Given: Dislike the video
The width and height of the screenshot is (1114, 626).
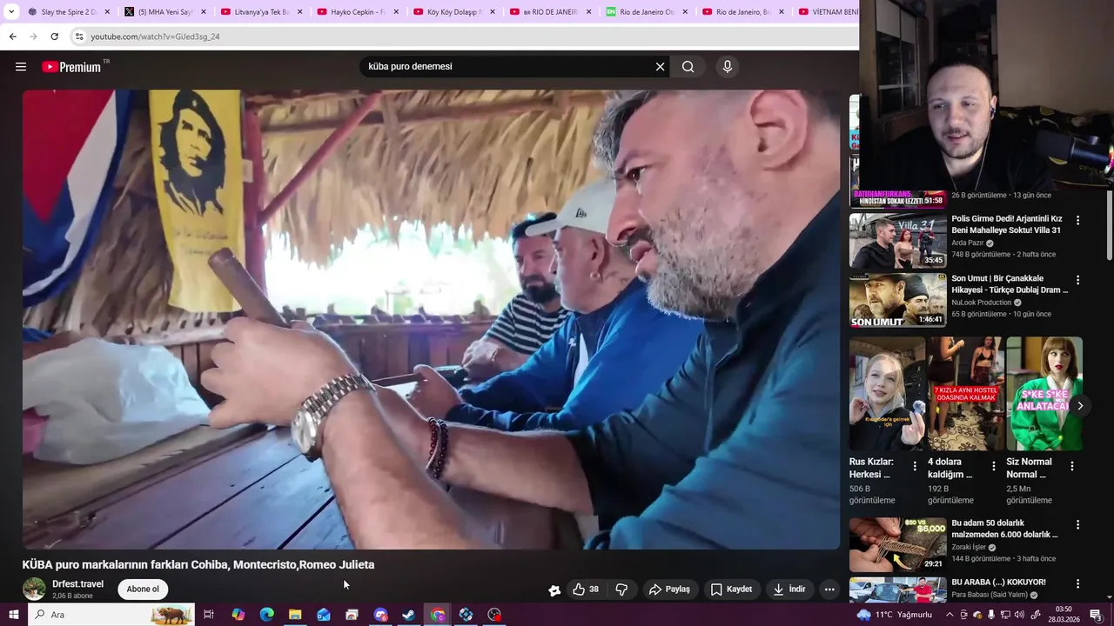Looking at the screenshot, I should click(x=621, y=589).
